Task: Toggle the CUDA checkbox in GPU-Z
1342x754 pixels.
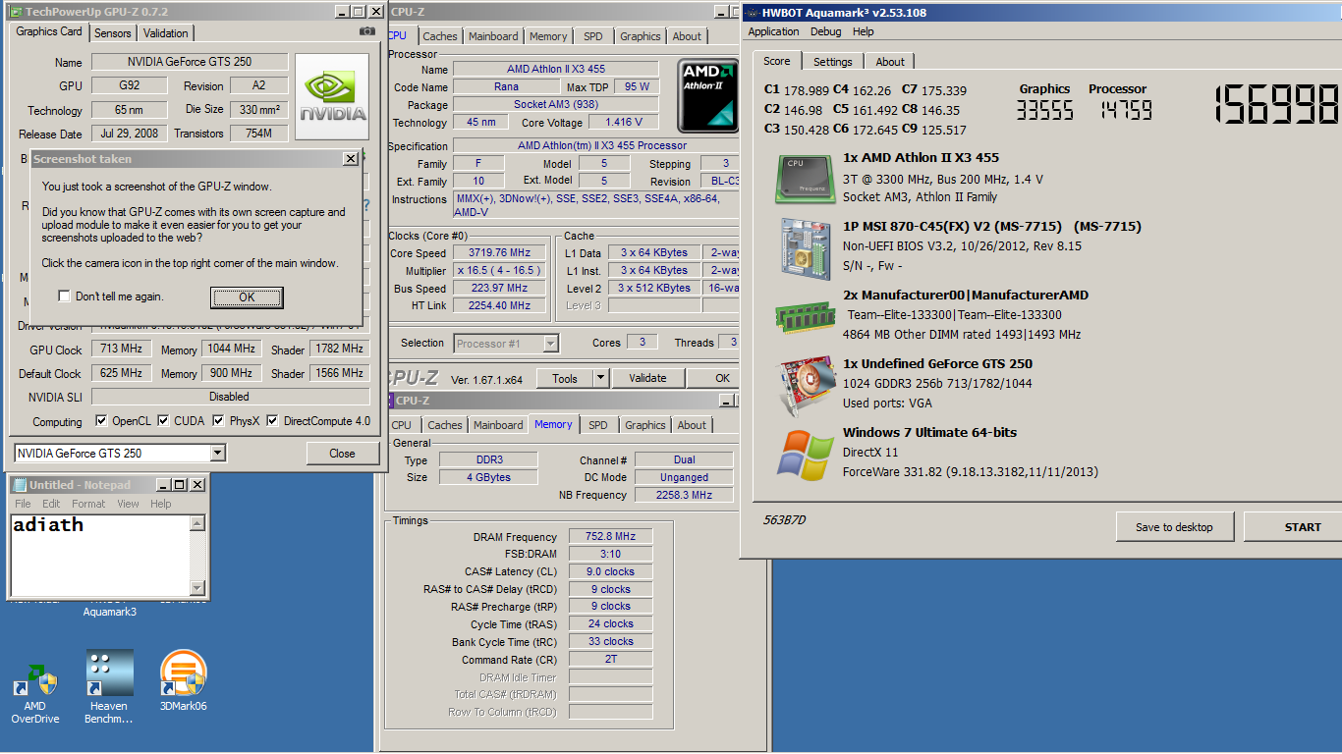Action: 164,421
